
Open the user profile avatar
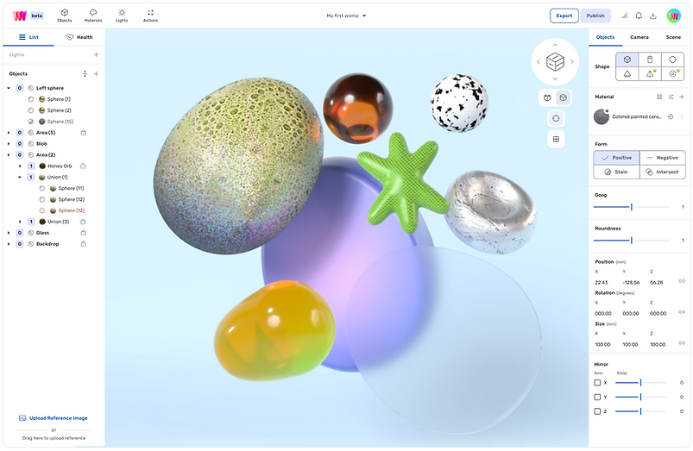tap(673, 16)
